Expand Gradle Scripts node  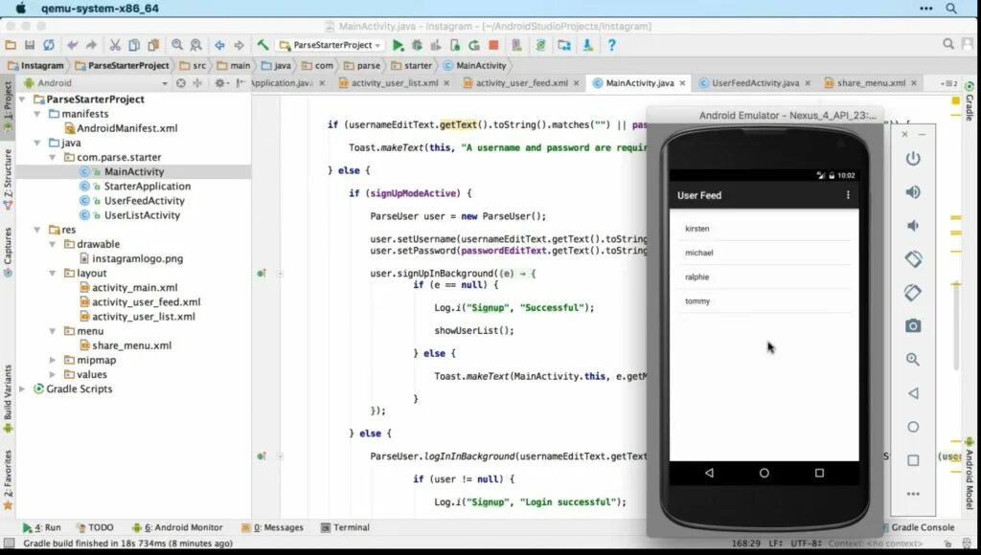pos(23,388)
